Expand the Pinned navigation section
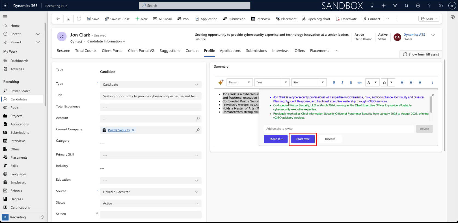Screen dimensions: 458x223 click(x=38, y=42)
